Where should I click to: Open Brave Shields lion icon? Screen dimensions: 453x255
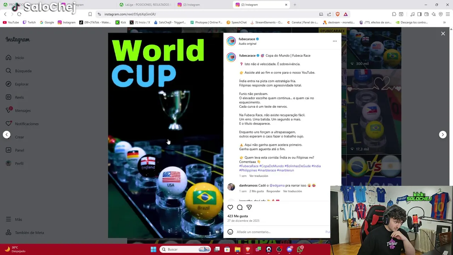[338, 14]
